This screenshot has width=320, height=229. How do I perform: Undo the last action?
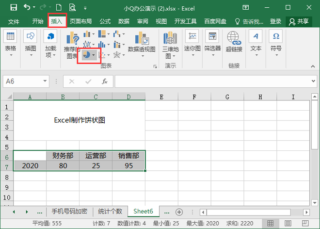(27, 7)
